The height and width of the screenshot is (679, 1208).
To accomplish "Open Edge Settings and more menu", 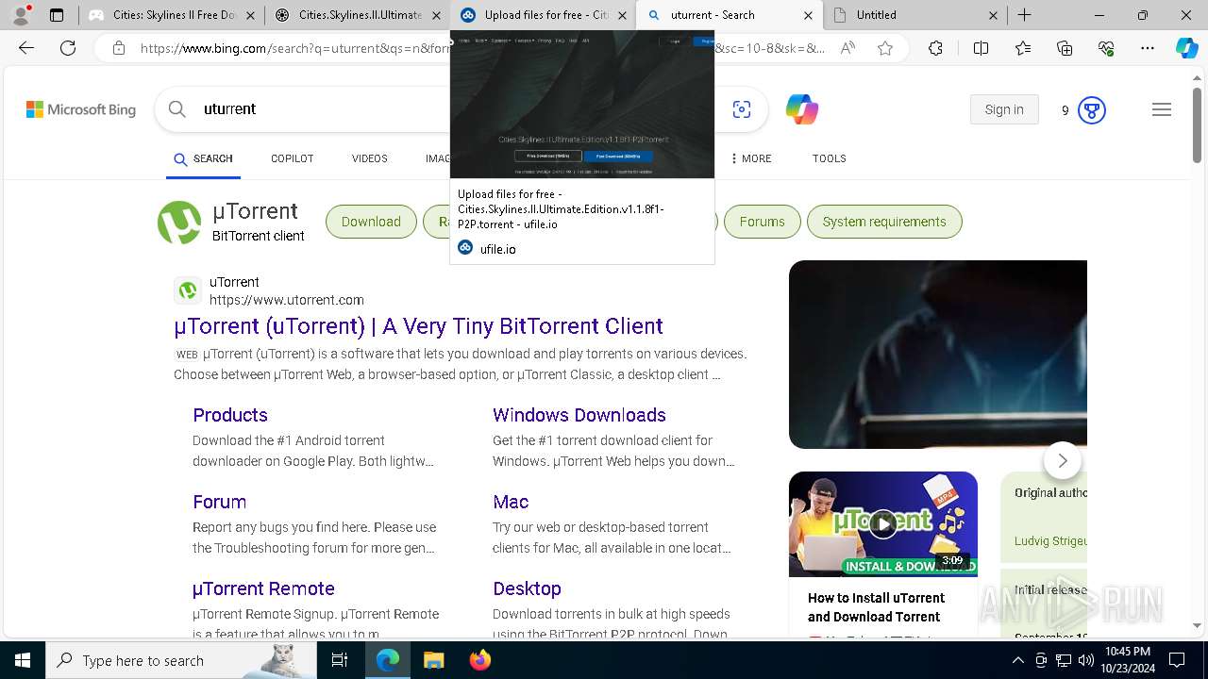I will [1148, 48].
